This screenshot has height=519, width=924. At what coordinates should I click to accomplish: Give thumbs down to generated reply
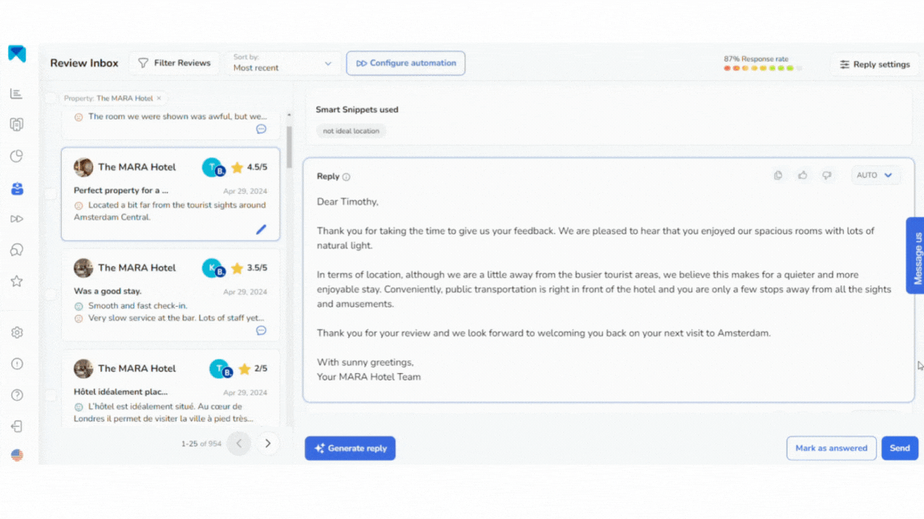click(827, 175)
